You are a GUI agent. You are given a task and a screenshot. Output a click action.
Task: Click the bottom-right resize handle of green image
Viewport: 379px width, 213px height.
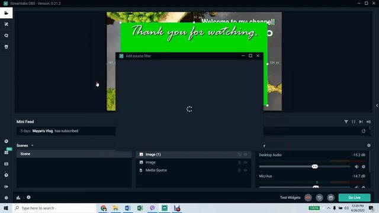pos(267,105)
